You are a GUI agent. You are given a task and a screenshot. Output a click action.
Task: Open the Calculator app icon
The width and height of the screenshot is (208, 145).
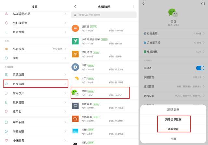point(75,28)
